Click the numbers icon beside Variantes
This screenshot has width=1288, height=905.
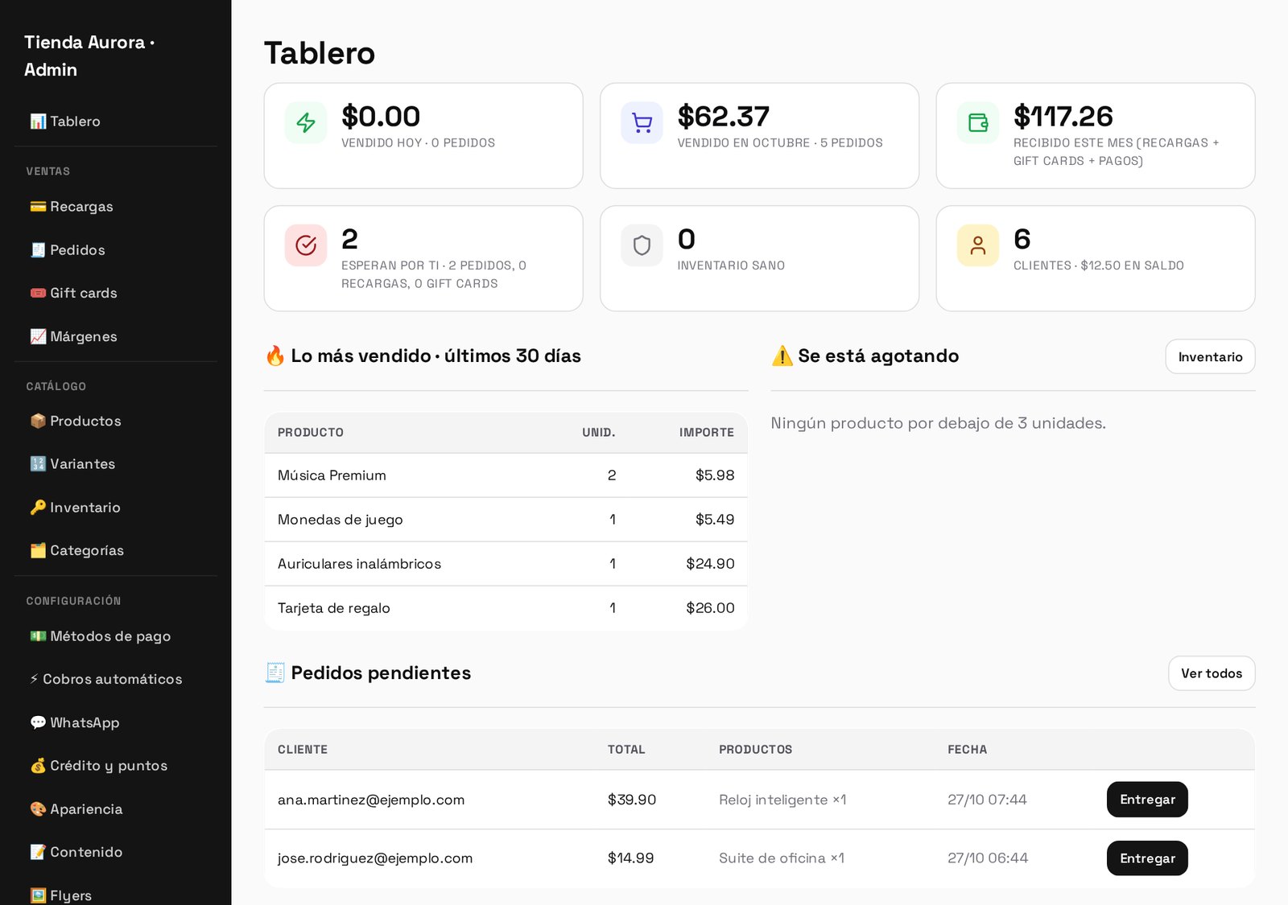(x=38, y=464)
